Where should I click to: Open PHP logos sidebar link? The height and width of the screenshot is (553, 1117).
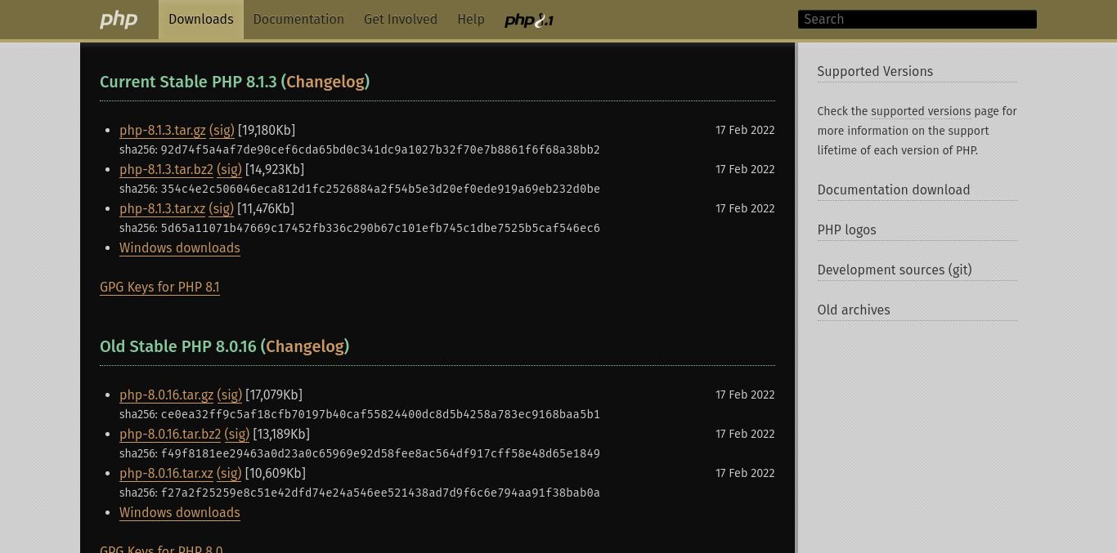tap(846, 230)
